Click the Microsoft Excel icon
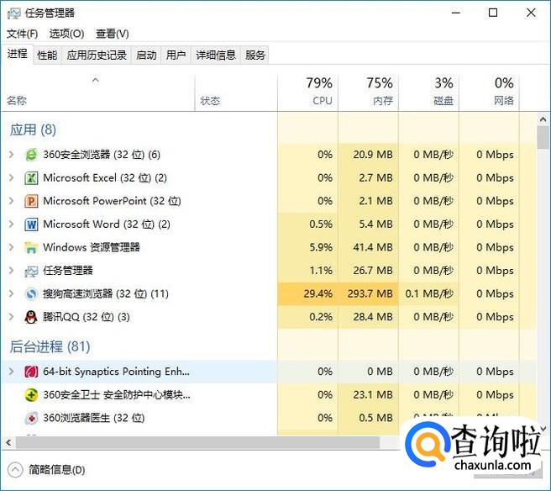Image resolution: width=551 pixels, height=491 pixels. click(x=31, y=177)
